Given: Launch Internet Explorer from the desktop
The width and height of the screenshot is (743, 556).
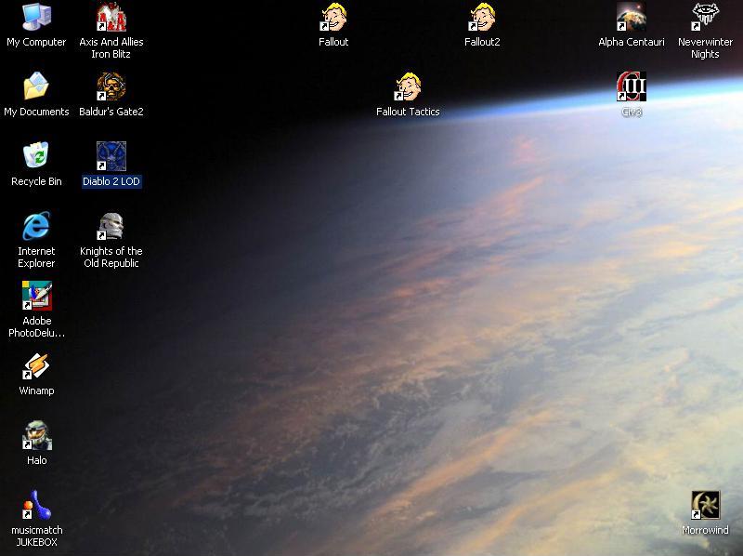Looking at the screenshot, I should coord(36,227).
